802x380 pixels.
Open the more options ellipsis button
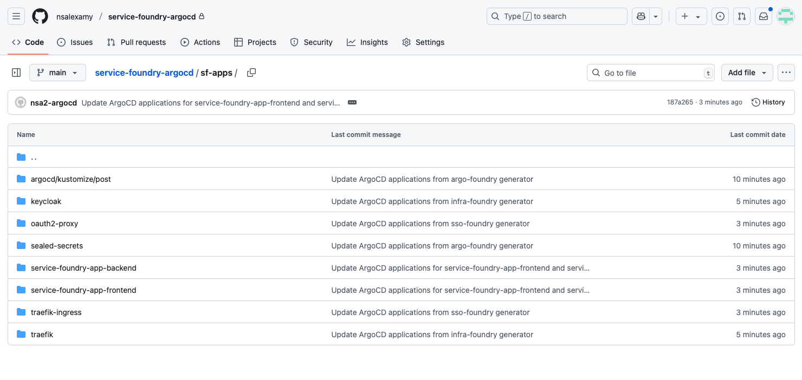(786, 73)
